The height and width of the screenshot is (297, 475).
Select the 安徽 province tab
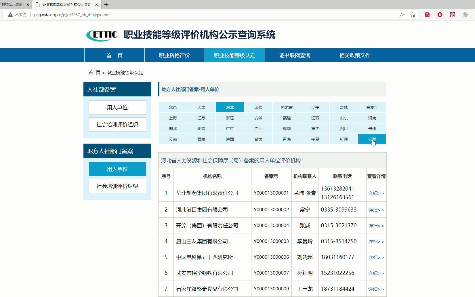[258, 118]
